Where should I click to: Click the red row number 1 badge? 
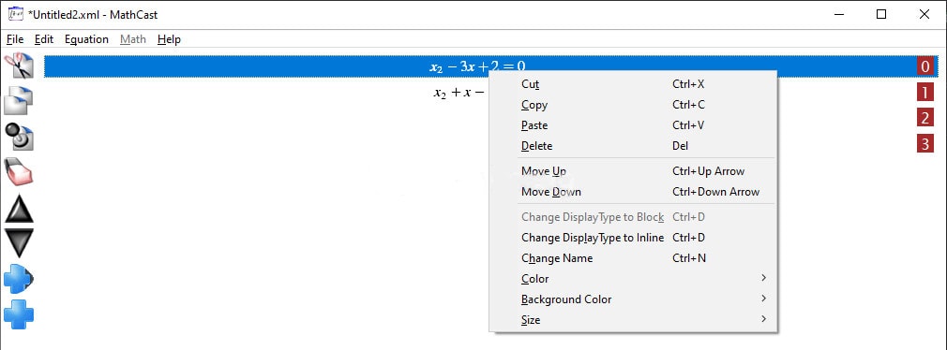coord(925,92)
